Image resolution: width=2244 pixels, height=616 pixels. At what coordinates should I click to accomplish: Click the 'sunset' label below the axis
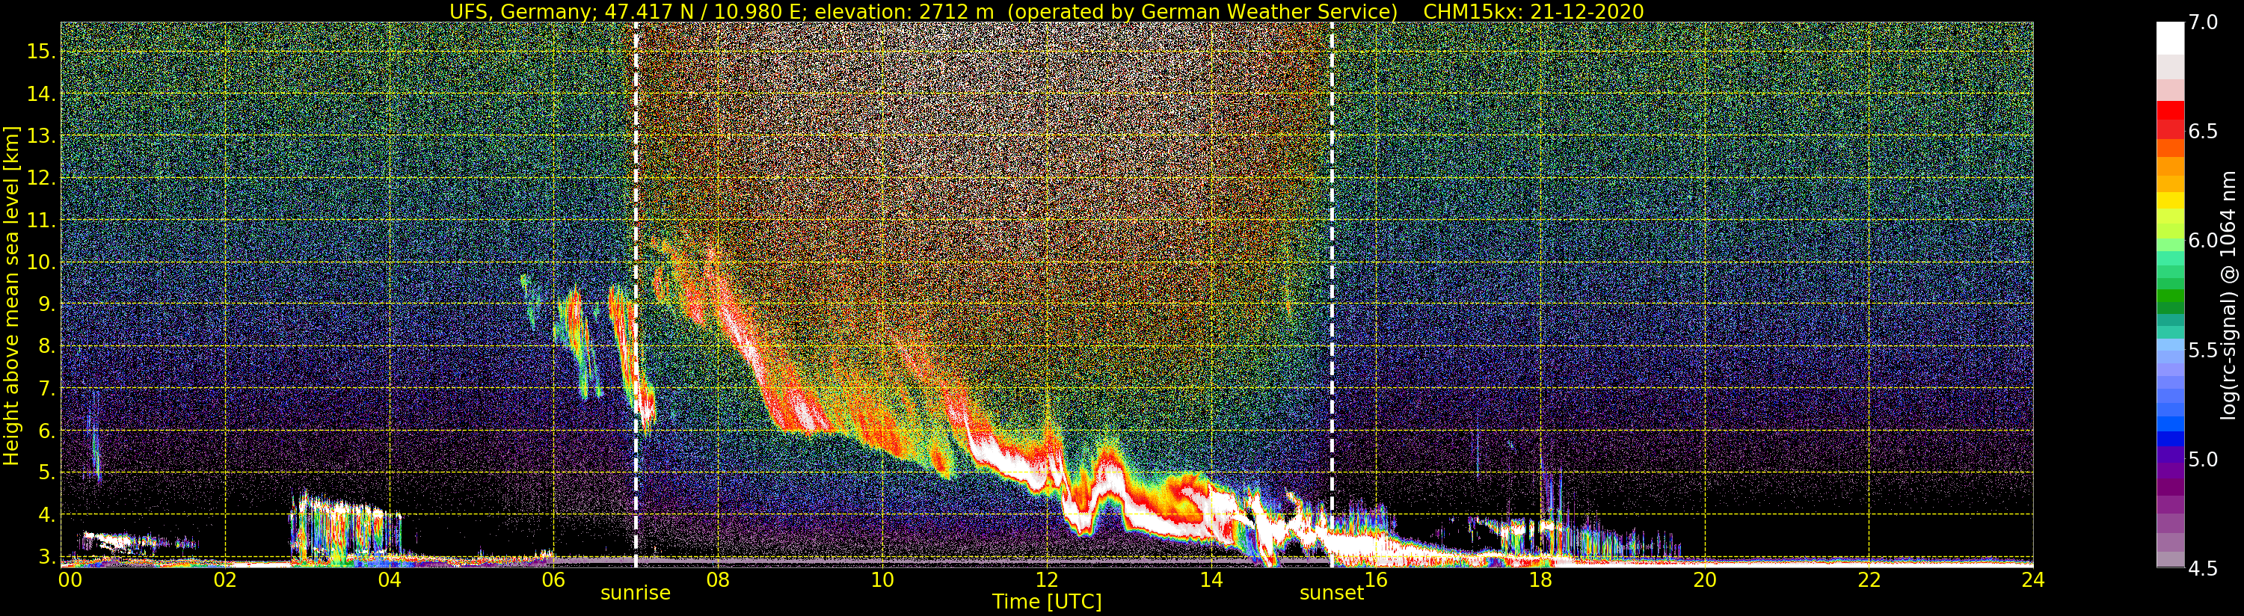click(1331, 594)
